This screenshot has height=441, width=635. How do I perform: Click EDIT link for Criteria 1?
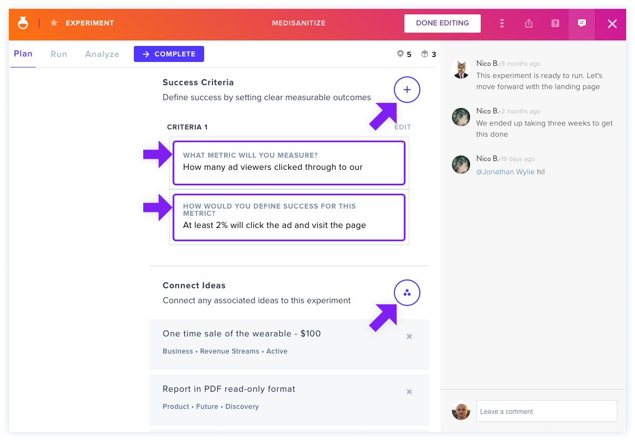[x=403, y=127]
